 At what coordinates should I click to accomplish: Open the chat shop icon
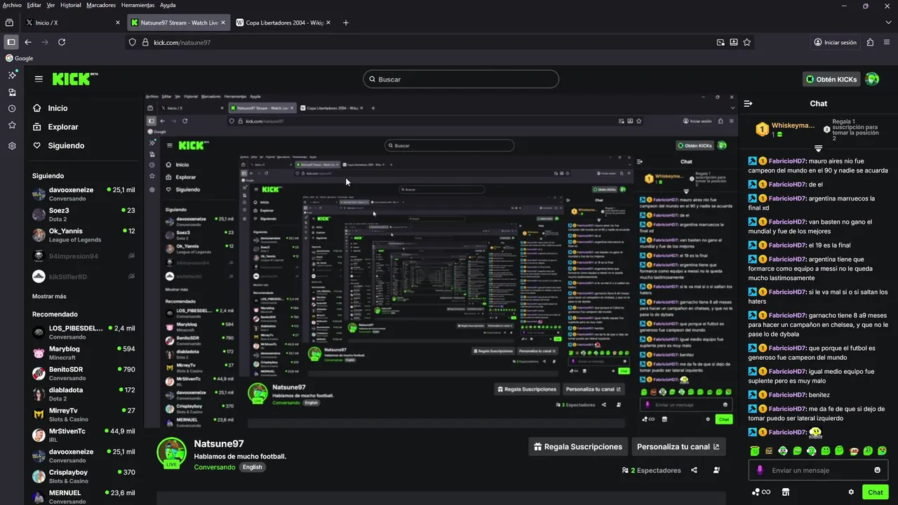[x=786, y=492]
